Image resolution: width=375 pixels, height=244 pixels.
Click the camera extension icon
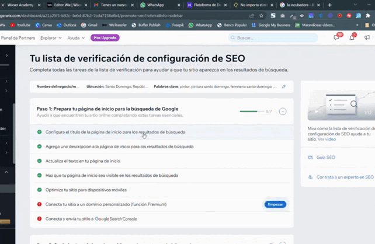(x=283, y=16)
